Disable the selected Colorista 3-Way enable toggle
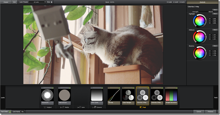Screen dimensions: 220x115 point(148,88)
